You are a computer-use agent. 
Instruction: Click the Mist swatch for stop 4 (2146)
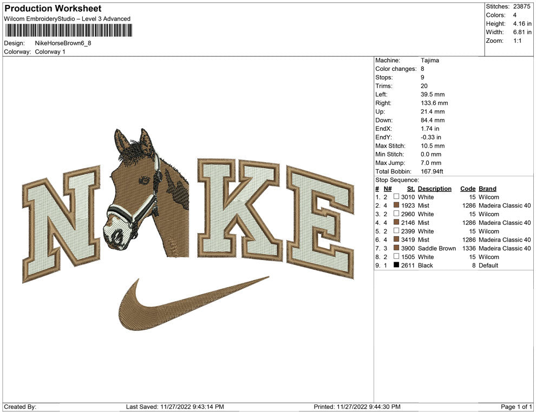396,222
